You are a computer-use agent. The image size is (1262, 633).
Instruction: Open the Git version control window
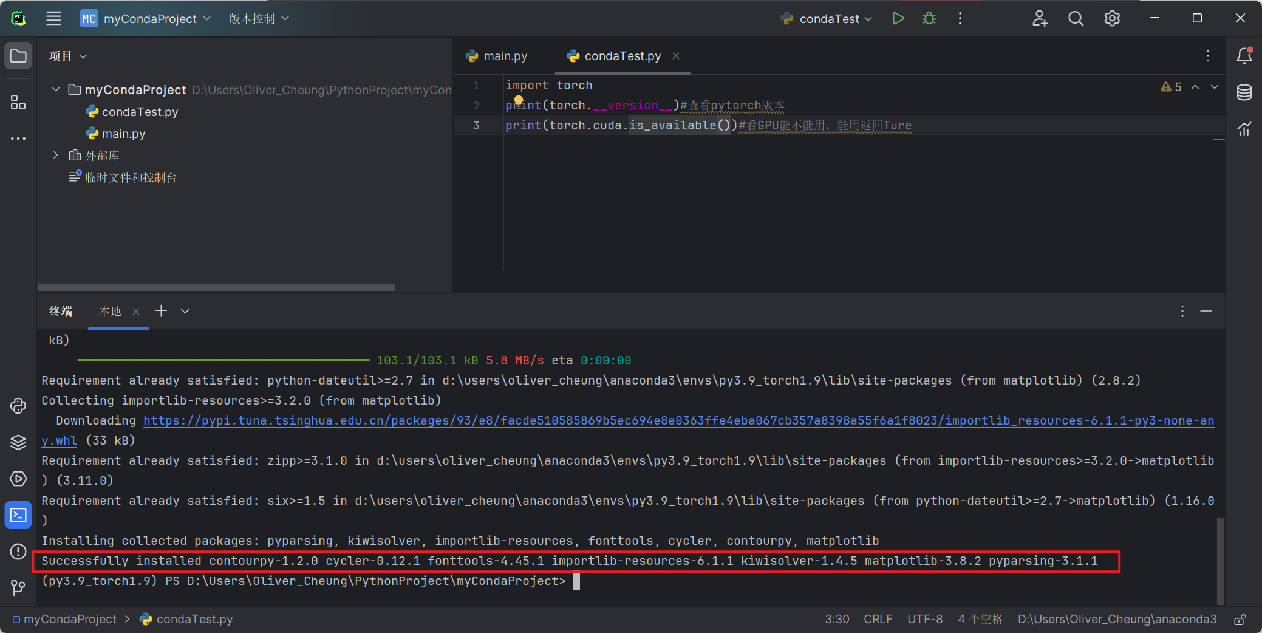18,587
